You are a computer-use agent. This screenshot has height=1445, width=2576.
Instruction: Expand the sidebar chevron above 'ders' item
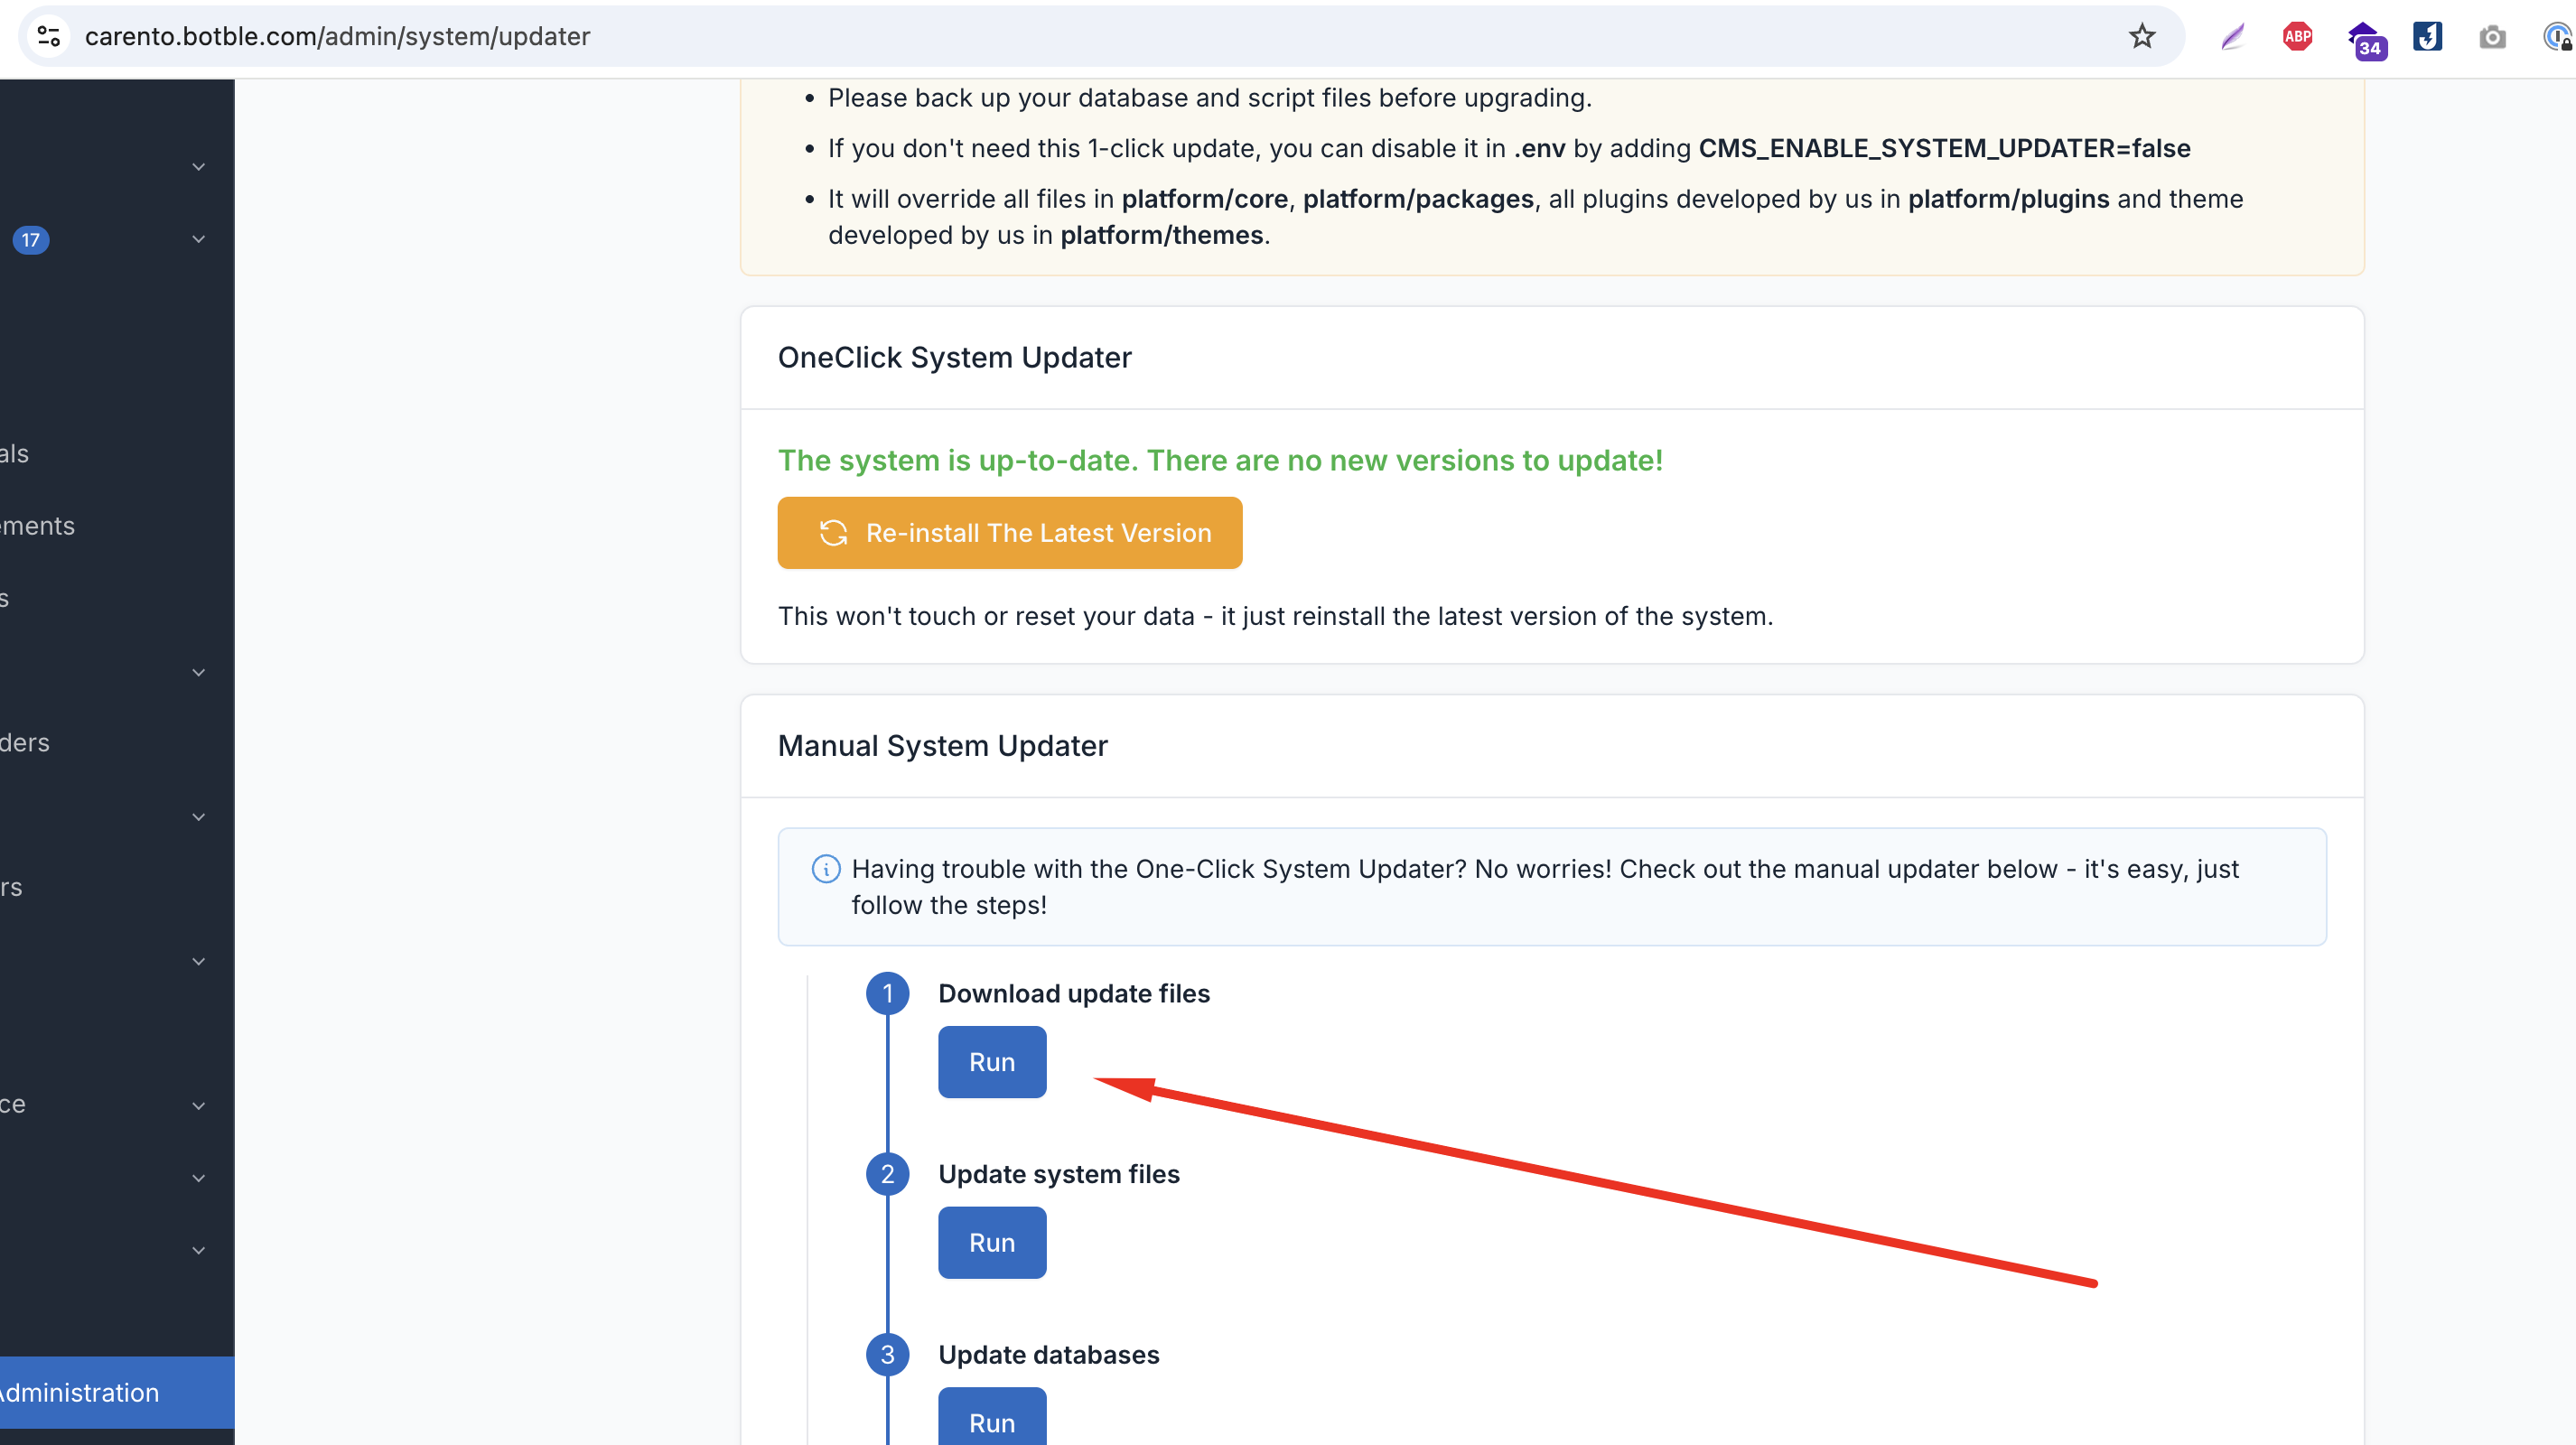point(198,673)
